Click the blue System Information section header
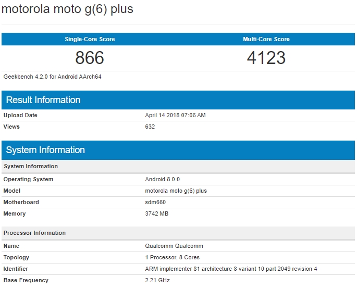 tap(45, 150)
